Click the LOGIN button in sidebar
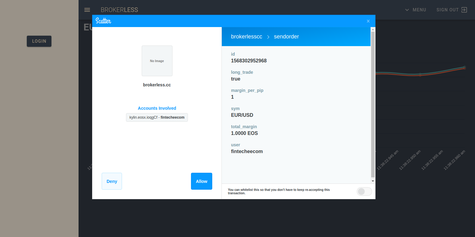The image size is (475, 237). click(39, 41)
